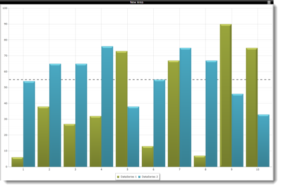Image resolution: width=281 pixels, height=188 pixels.
Task: Select the blue bar for category 3
Action: (81, 115)
